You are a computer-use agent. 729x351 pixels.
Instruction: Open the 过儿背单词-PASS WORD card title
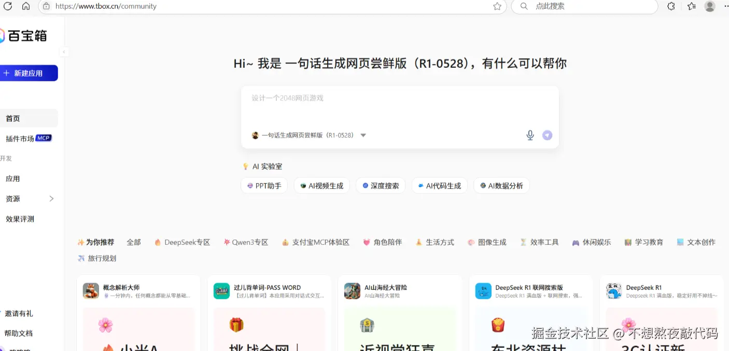(x=267, y=287)
